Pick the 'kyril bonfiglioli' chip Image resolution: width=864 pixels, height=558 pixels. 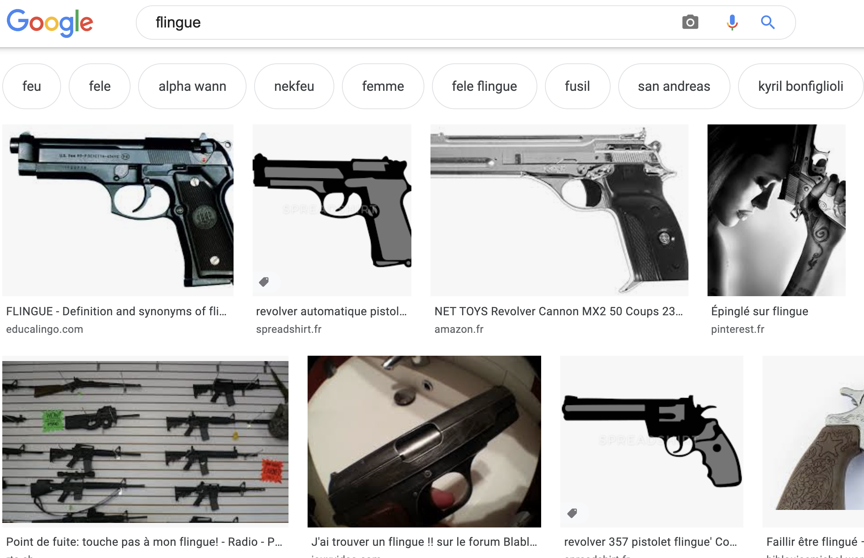click(x=801, y=86)
